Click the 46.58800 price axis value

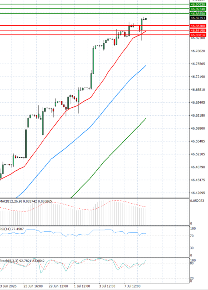(x=198, y=129)
